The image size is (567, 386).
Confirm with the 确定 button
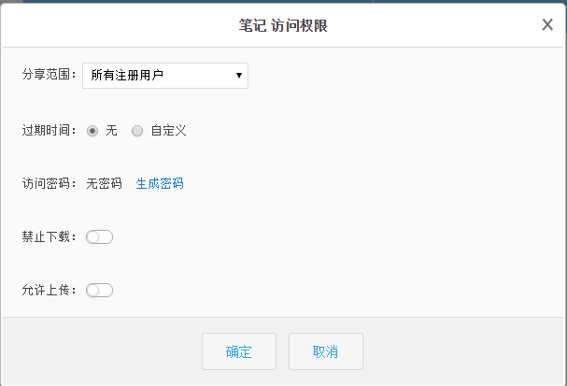click(239, 351)
